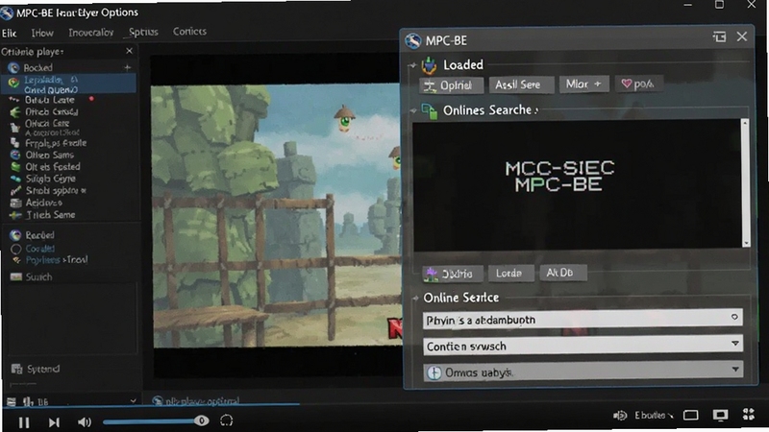Click the round icon in first search field
Viewport: 769px width, 432px height.
click(x=734, y=317)
